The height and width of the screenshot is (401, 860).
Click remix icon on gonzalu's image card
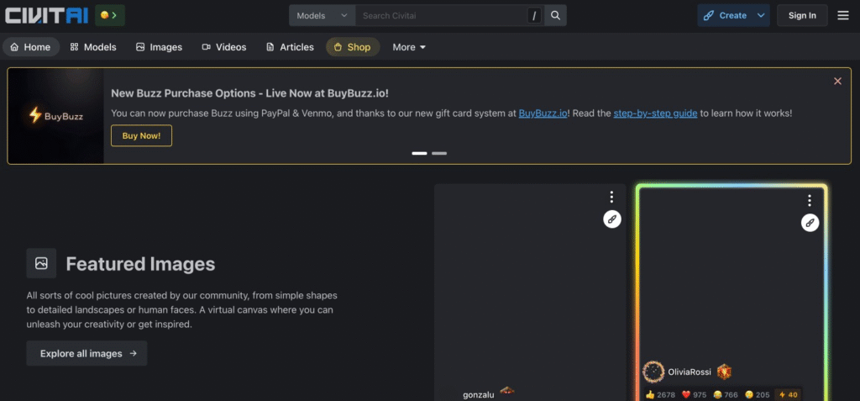pos(612,219)
